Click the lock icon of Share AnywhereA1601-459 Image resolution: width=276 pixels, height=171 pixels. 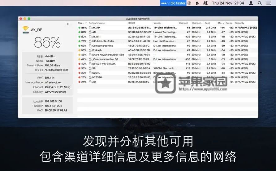coord(90,55)
